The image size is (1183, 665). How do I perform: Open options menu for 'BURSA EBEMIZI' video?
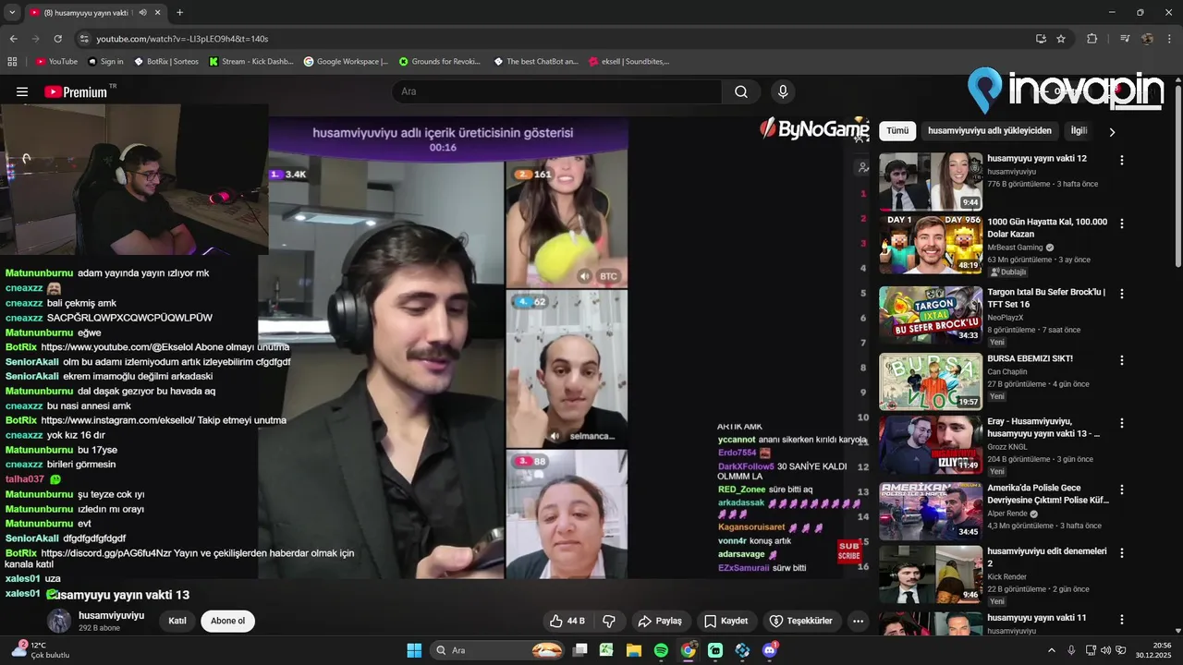1122,360
